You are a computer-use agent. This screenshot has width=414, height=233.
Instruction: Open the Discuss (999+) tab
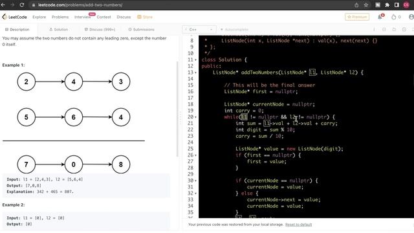point(100,29)
